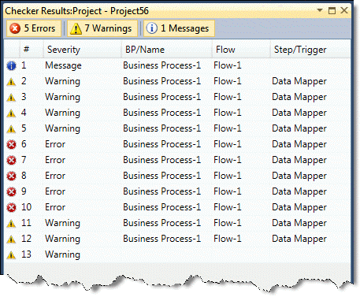Click the warning triangle icon in row 5
This screenshot has height=297, width=360.
click(x=11, y=129)
